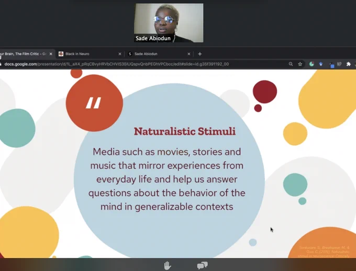The width and height of the screenshot is (356, 271).
Task: Click the zoom magnifier icon in address bar
Action: click(291, 64)
